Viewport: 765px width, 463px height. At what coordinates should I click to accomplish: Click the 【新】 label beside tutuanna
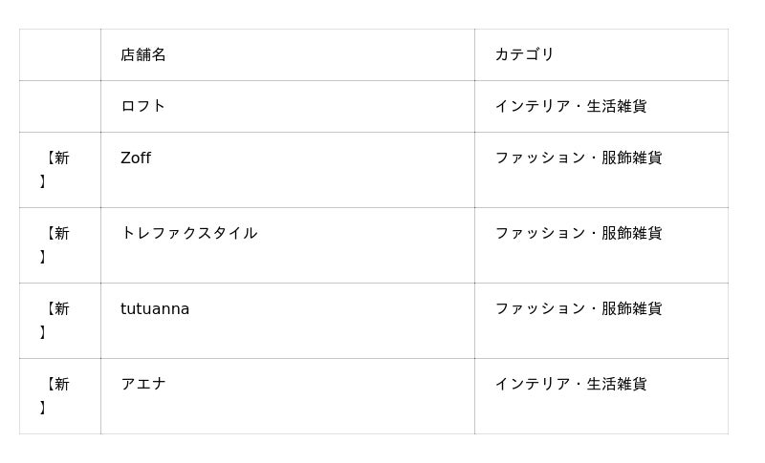tap(55, 320)
